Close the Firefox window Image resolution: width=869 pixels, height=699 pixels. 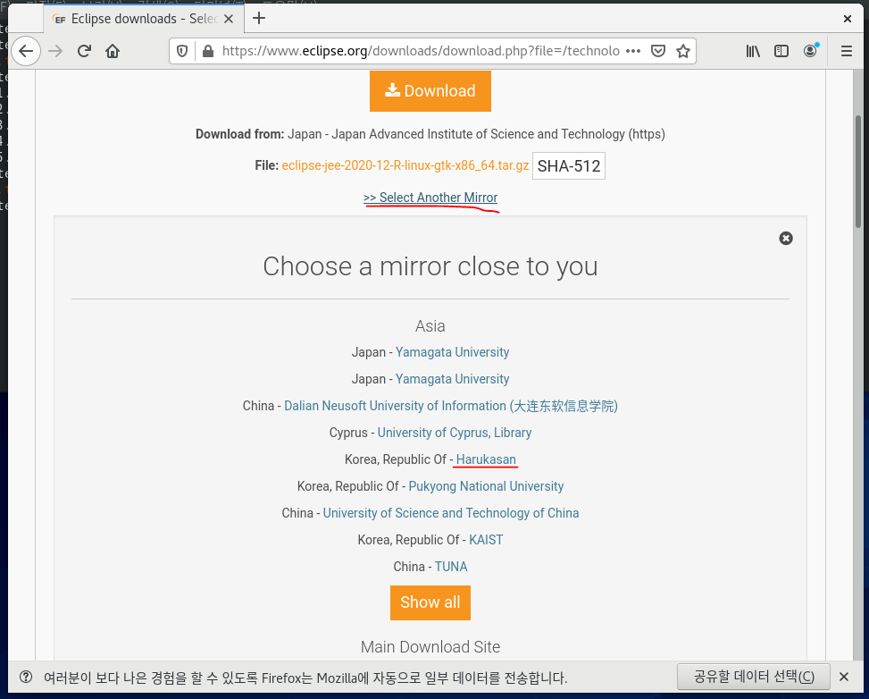click(x=847, y=19)
